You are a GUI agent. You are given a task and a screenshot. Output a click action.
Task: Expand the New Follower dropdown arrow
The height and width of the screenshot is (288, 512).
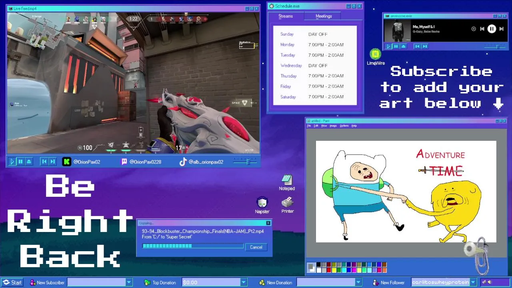click(x=473, y=282)
